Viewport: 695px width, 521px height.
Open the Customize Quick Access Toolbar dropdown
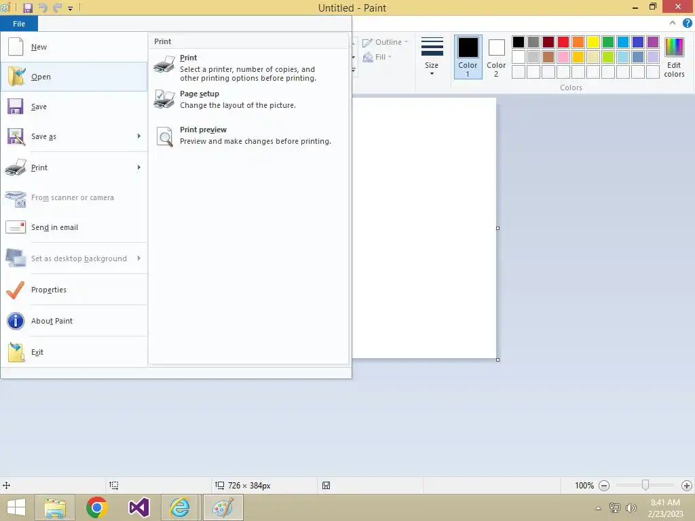(70, 8)
